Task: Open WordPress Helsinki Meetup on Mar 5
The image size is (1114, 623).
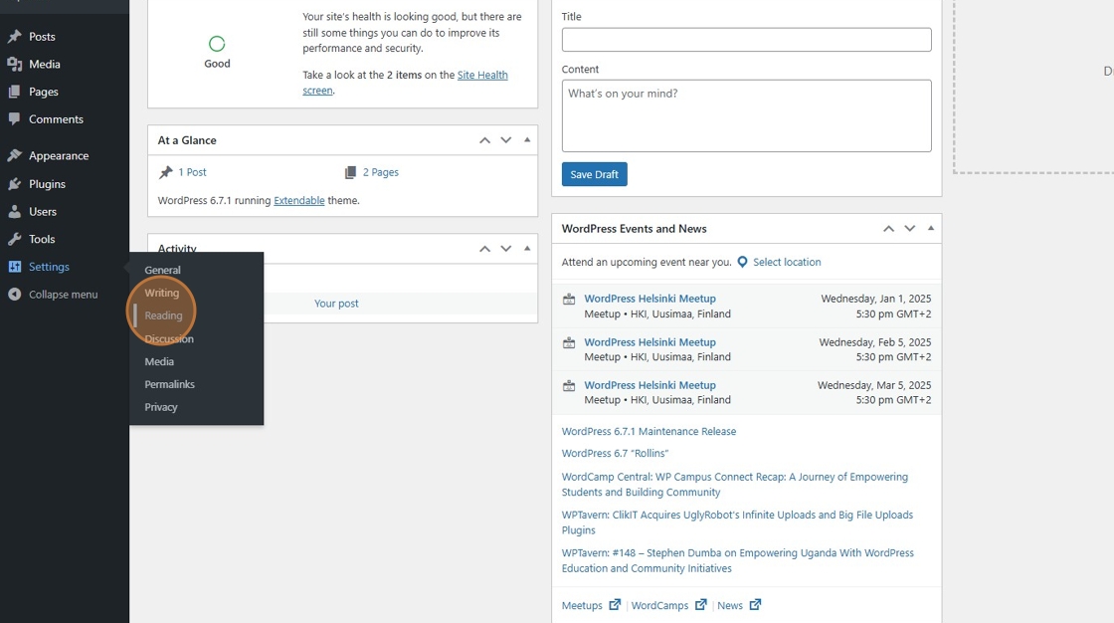Action: [650, 385]
